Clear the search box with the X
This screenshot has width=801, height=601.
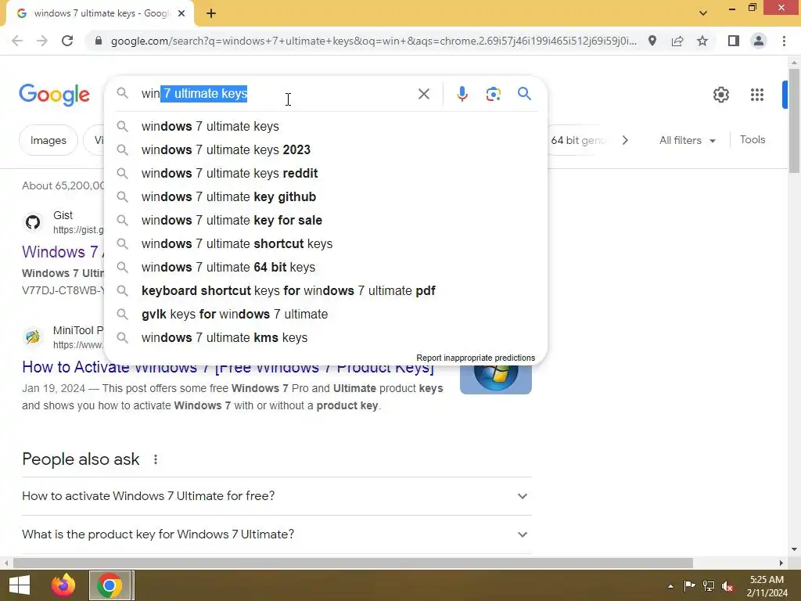(x=423, y=94)
